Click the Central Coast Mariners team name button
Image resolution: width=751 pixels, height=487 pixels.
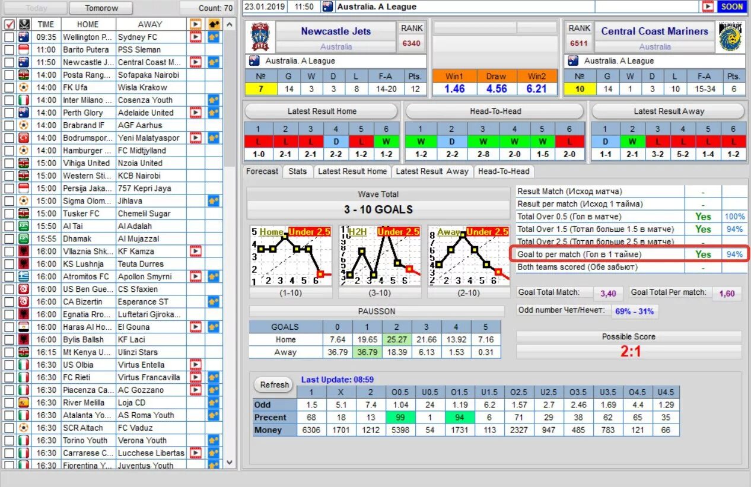coord(654,31)
